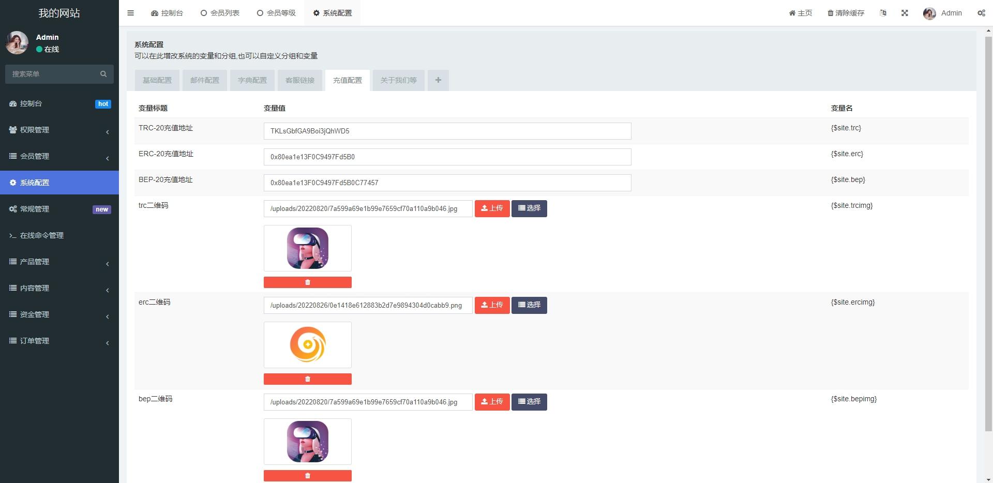Click the page vertical scrollbar

pos(988,233)
